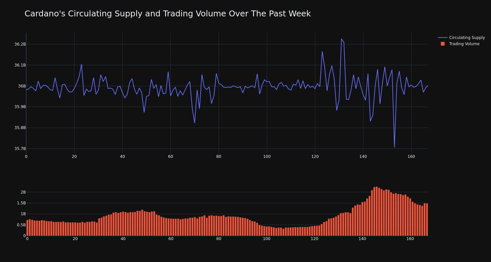
Task: Click the 120 x-axis tick on supply chart
Action: click(315, 157)
